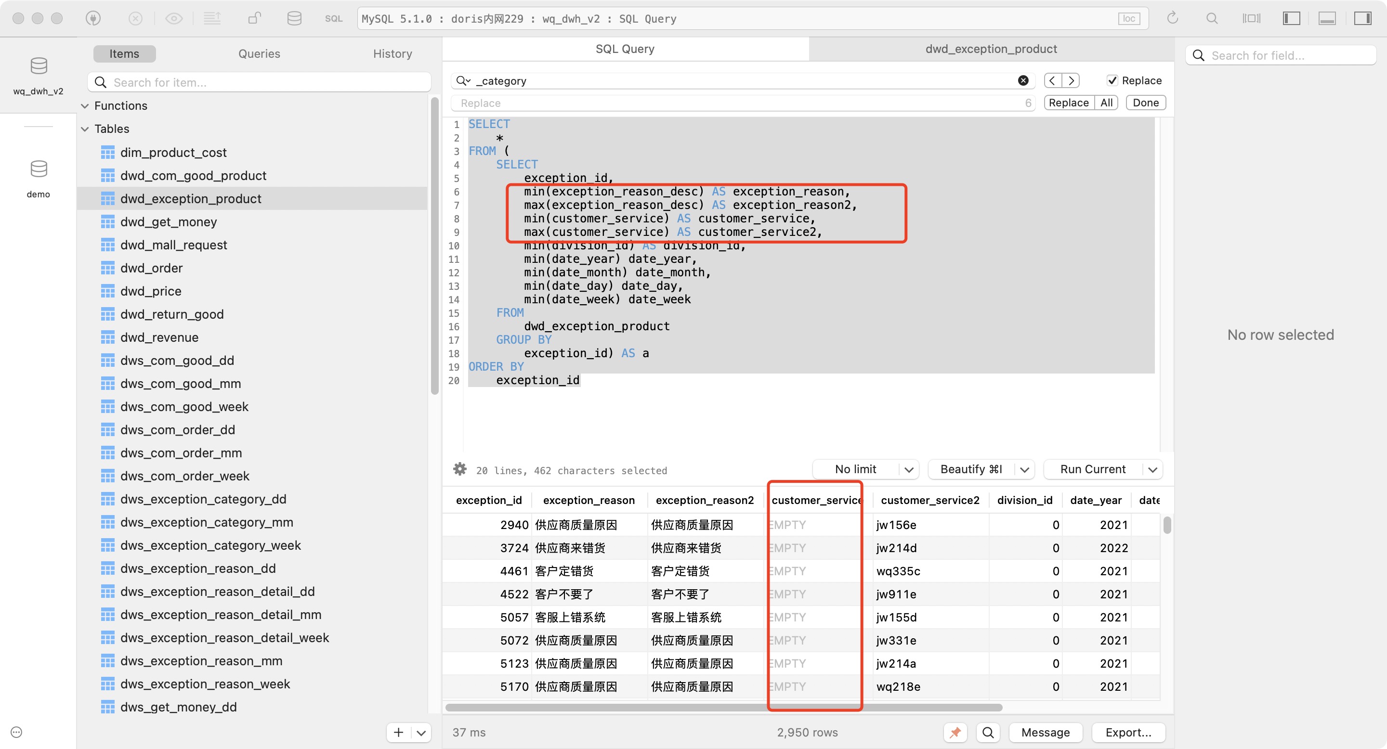1387x749 pixels.
Task: Click the lock icon in toolbar
Action: click(x=254, y=18)
